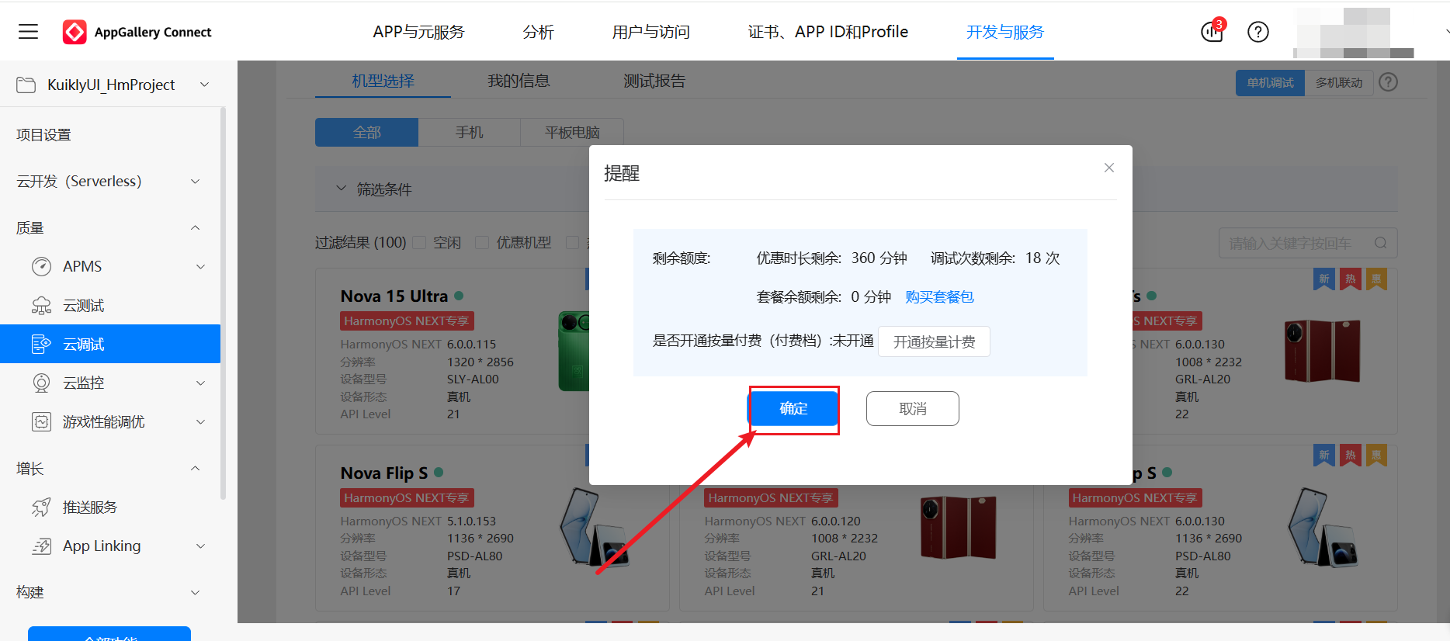The width and height of the screenshot is (1450, 641).
Task: Click the 云测试 cloud icon
Action: [41, 305]
